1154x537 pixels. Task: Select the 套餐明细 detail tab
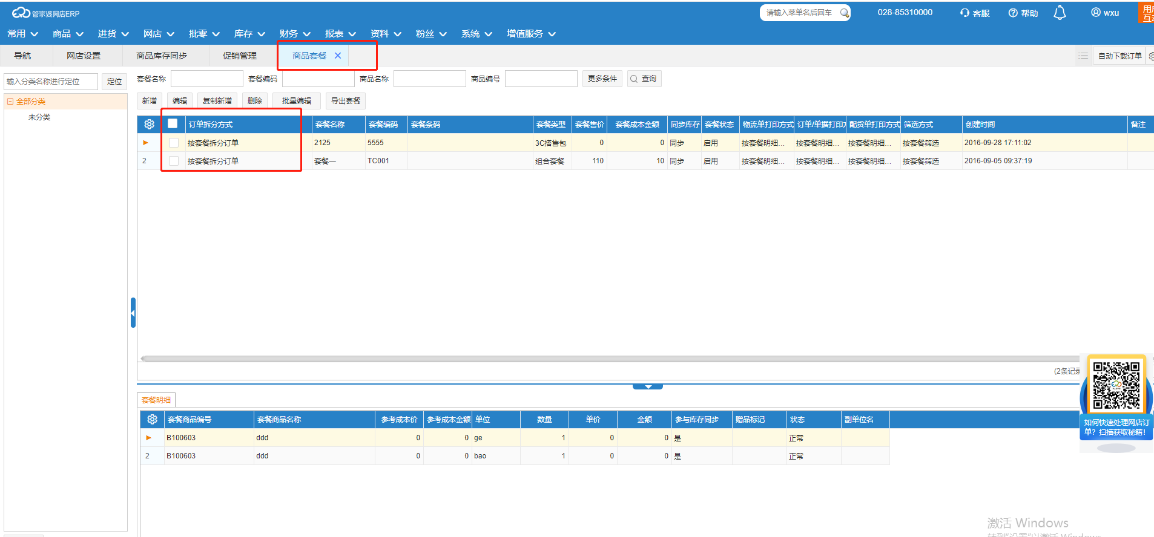point(156,400)
